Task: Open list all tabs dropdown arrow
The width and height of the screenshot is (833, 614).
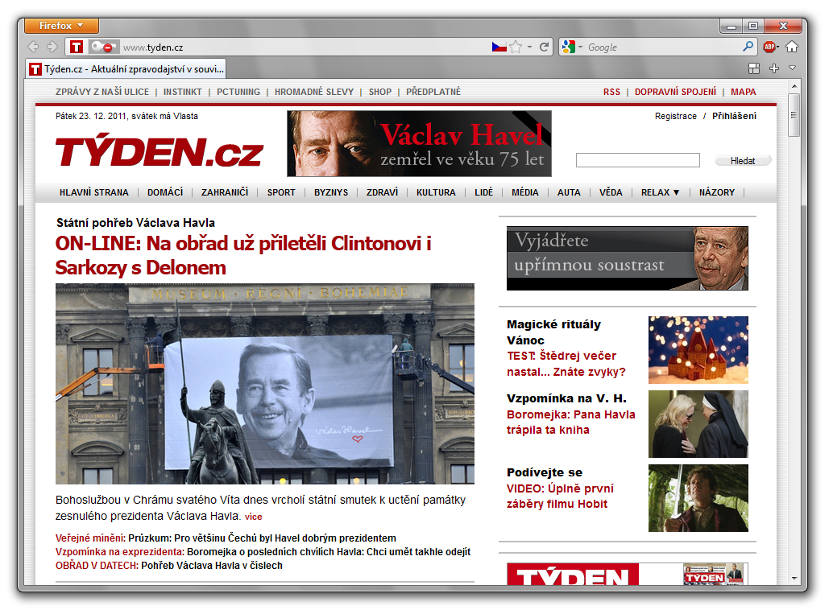Action: [792, 68]
